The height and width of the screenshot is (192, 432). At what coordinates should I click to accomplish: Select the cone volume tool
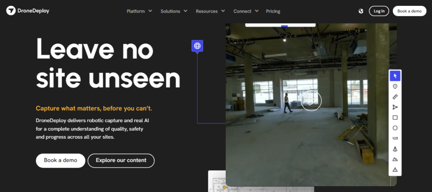tap(395, 149)
